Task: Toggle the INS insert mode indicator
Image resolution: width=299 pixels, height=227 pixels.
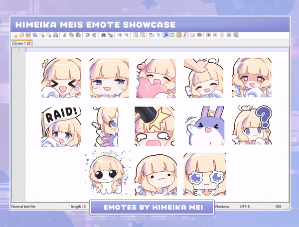Action: pos(278,206)
